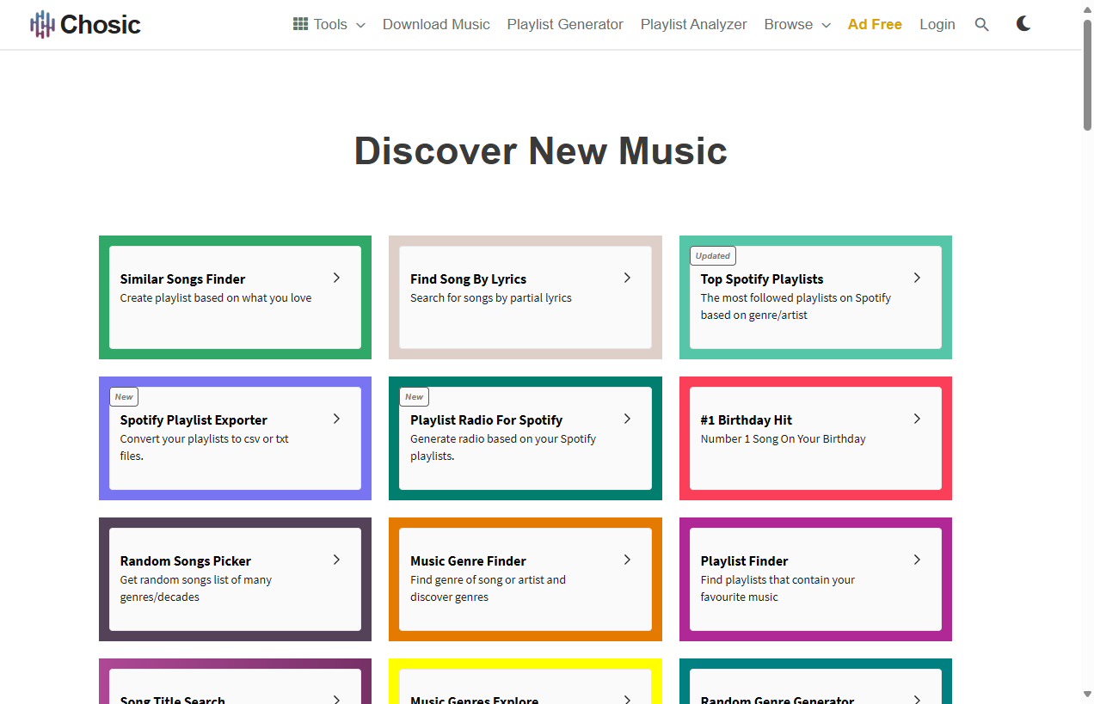Open Random Songs Picker card title

pos(186,560)
